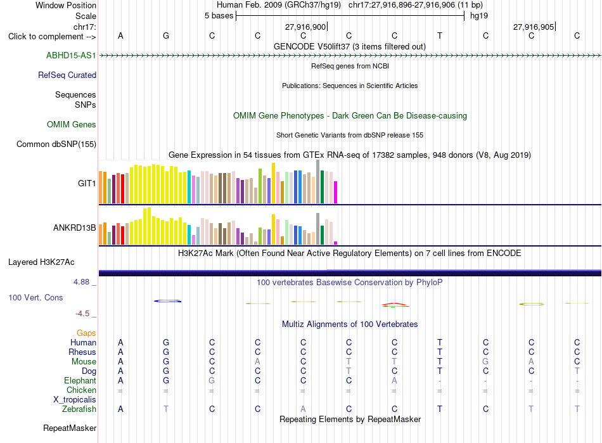Click the SNPs track label
This screenshot has height=443, width=602.
86,105
